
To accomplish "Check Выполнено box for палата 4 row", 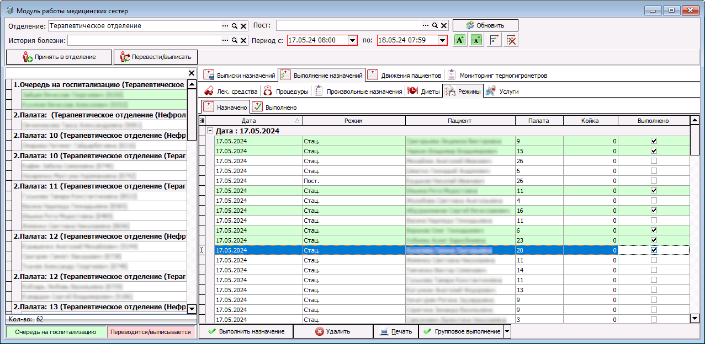I will tap(654, 201).
